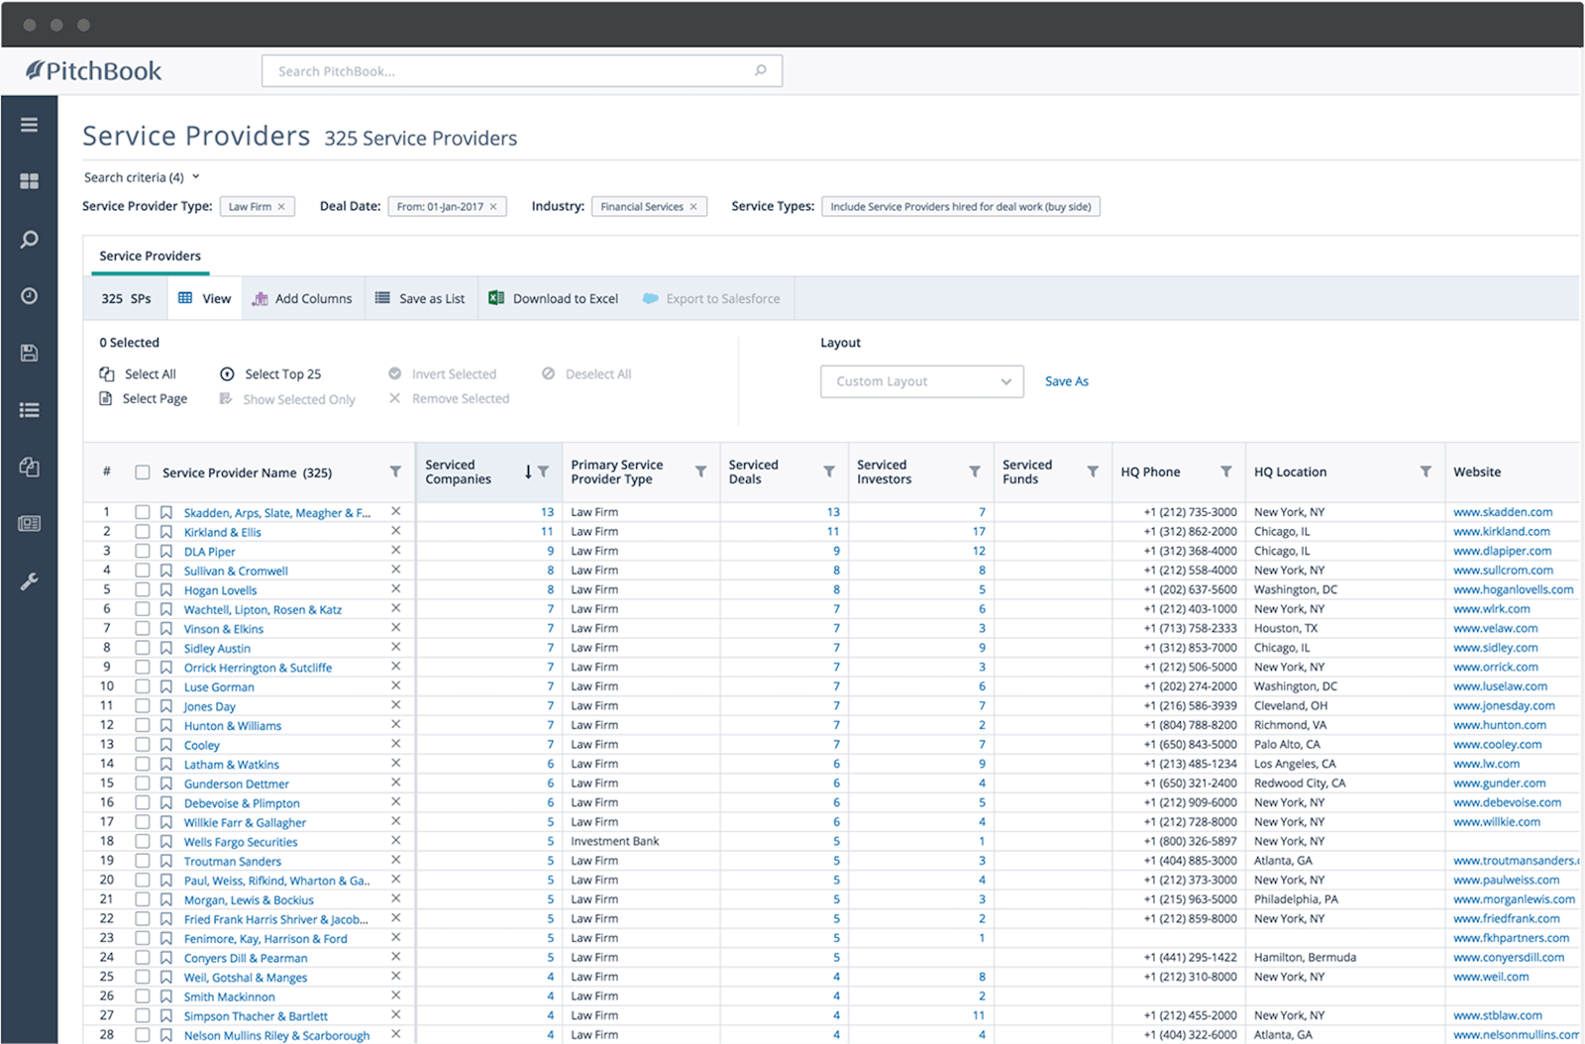Screen dimensions: 1585x1044
Task: Open the news icon in the sidebar
Action: (x=30, y=524)
